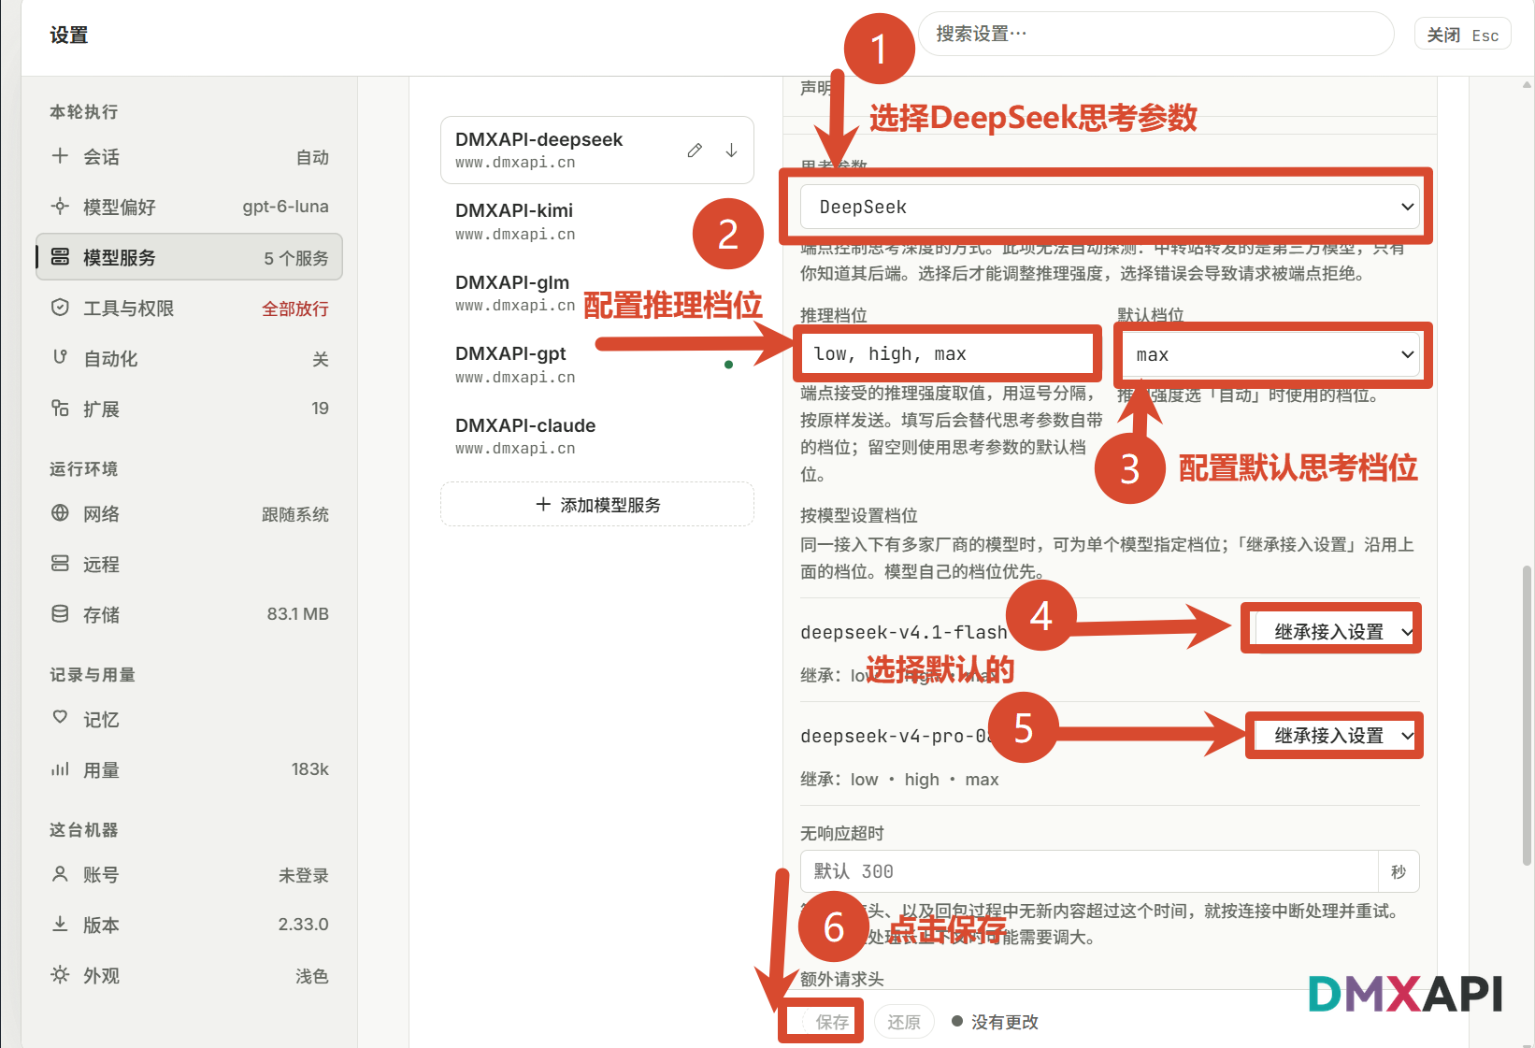Select the DMXAPI-glm model service
The height and width of the screenshot is (1048, 1535).
[597, 293]
